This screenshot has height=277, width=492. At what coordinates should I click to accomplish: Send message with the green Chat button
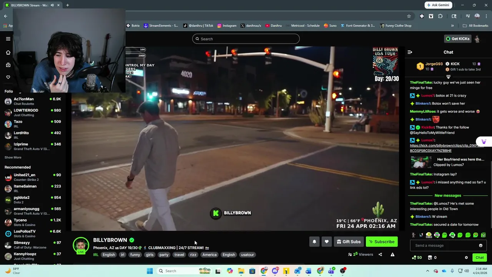(x=480, y=257)
